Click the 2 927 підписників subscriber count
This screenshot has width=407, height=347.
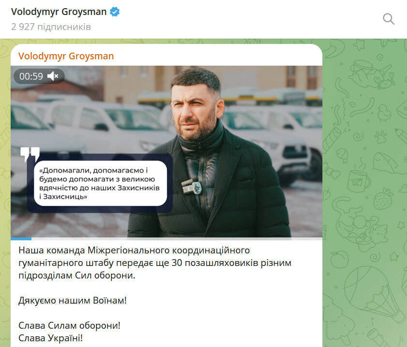click(x=51, y=27)
